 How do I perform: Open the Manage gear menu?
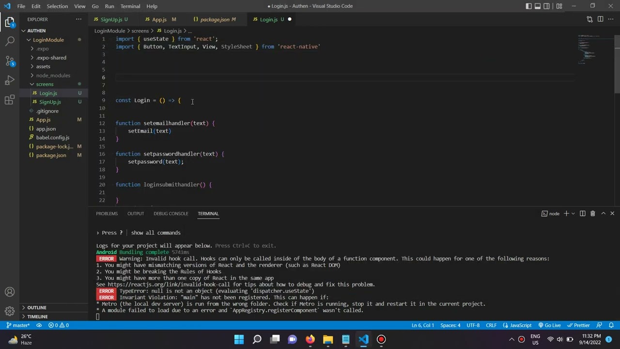point(10,311)
